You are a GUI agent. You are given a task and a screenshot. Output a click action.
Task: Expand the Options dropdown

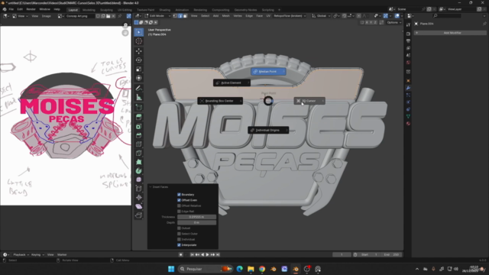point(394,22)
